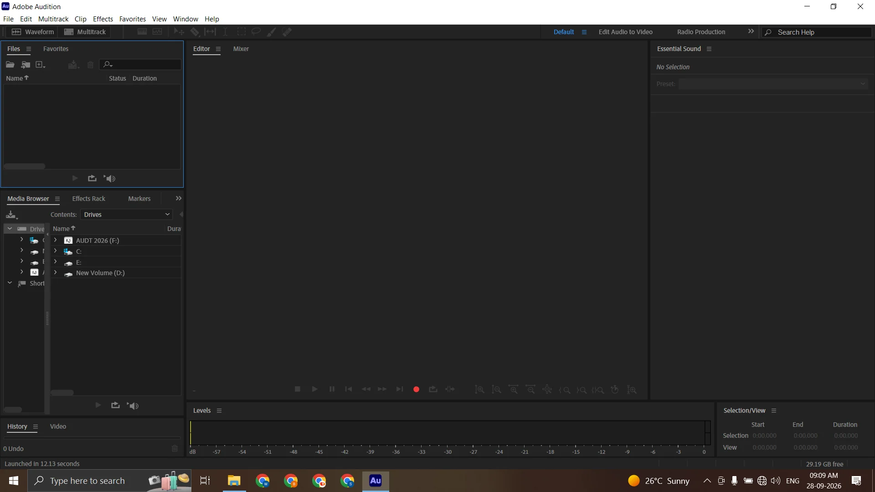Click the Pause button in Editor transport
The height and width of the screenshot is (492, 875).
click(332, 389)
